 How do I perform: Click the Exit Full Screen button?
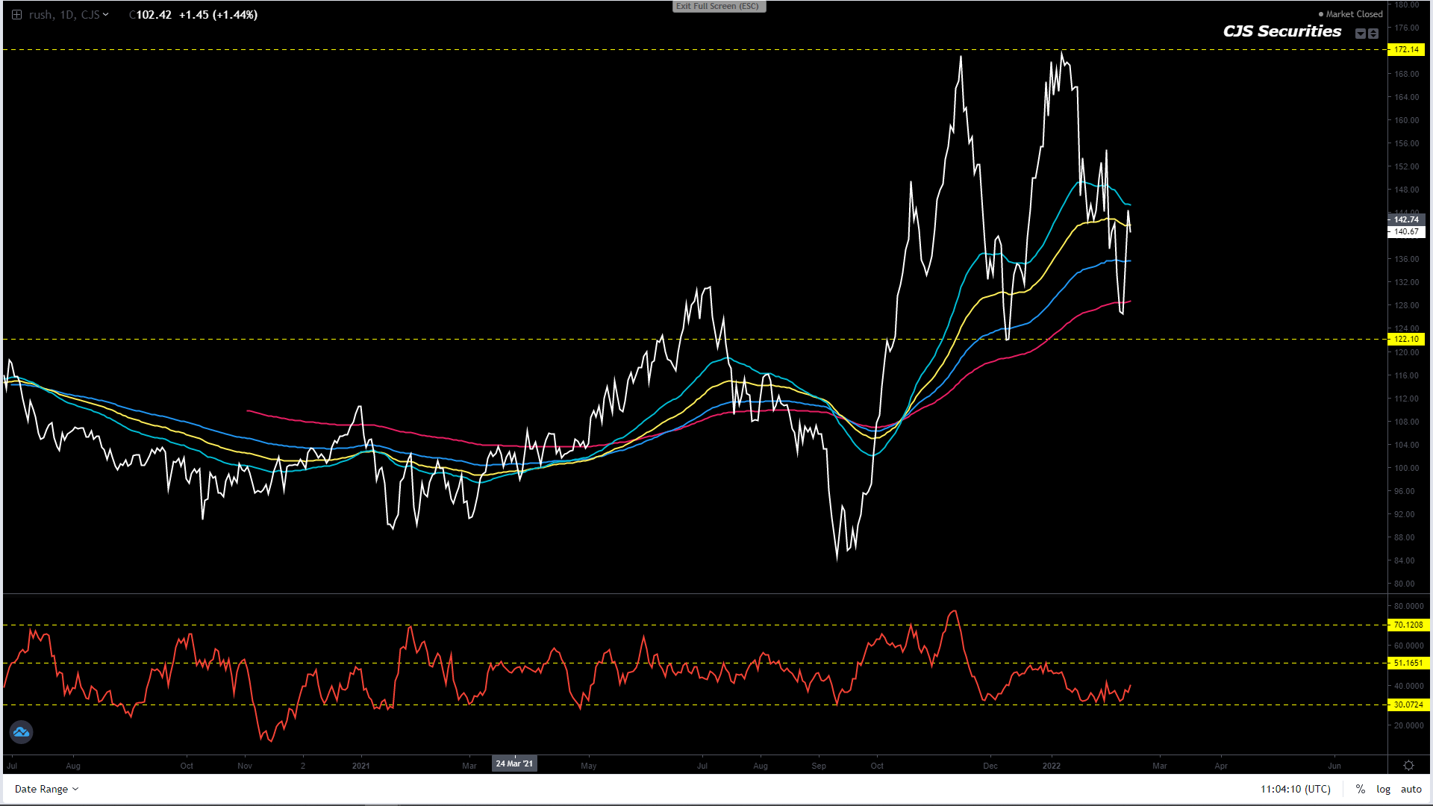coord(718,6)
